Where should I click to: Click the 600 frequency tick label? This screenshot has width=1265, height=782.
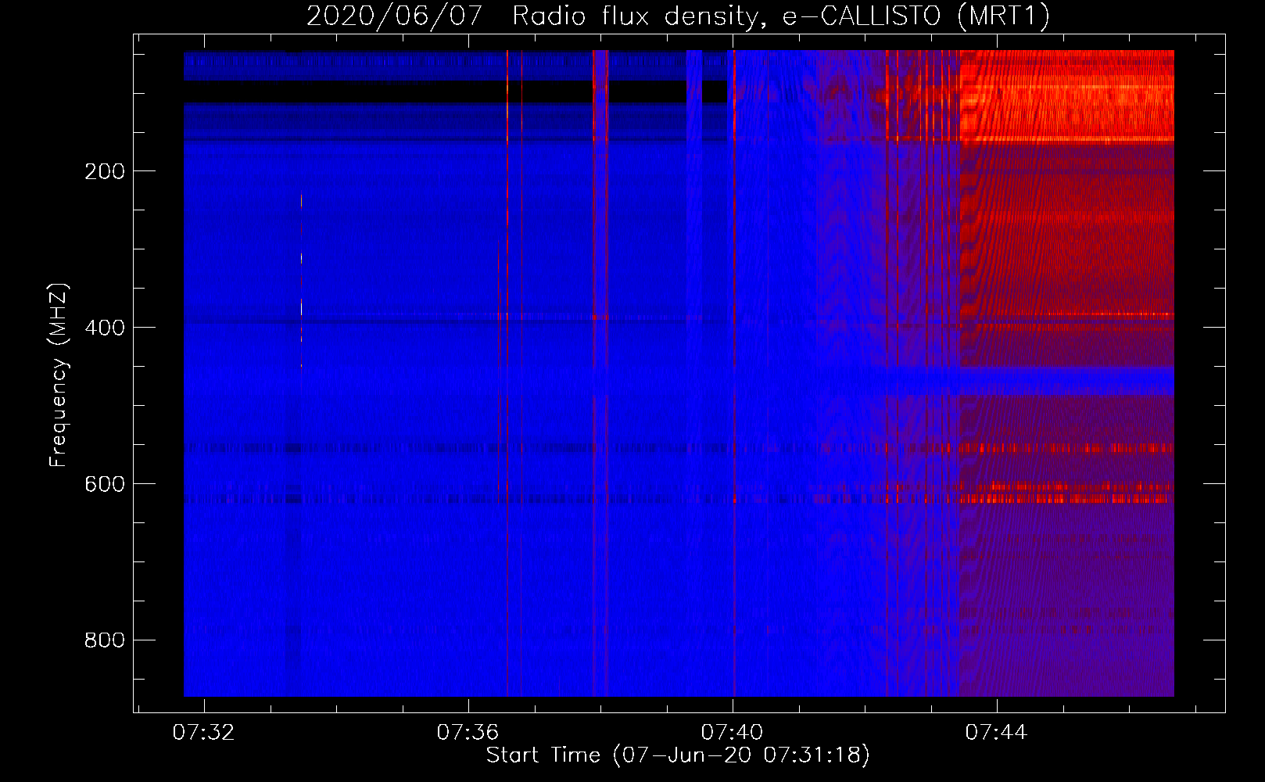105,484
